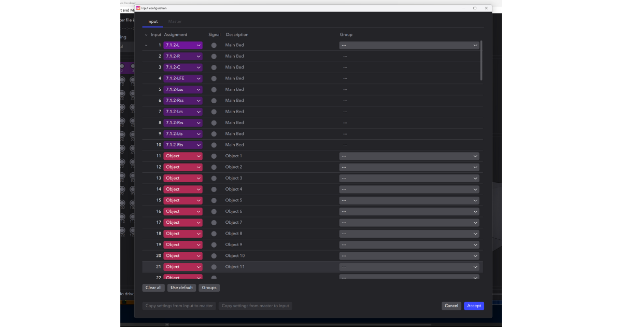Accept the input configuration
The image size is (622, 327).
(x=474, y=306)
